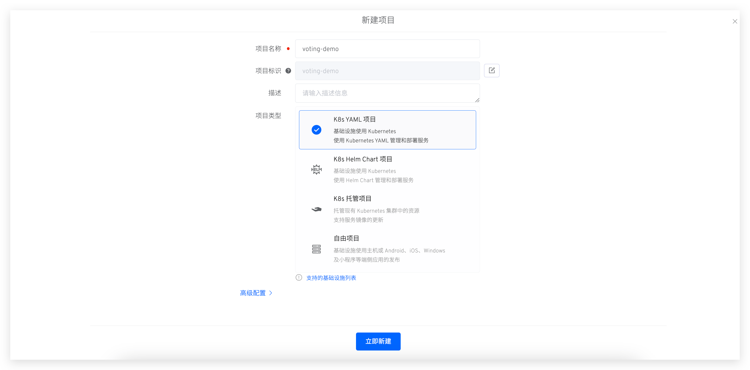Viewport: 750px width, 370px height.
Task: Choose K8s Helm Chart 项目 option
Action: [x=363, y=159]
